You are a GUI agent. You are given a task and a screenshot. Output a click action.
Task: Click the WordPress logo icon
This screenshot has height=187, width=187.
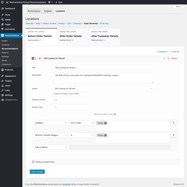click(x=2, y=2)
